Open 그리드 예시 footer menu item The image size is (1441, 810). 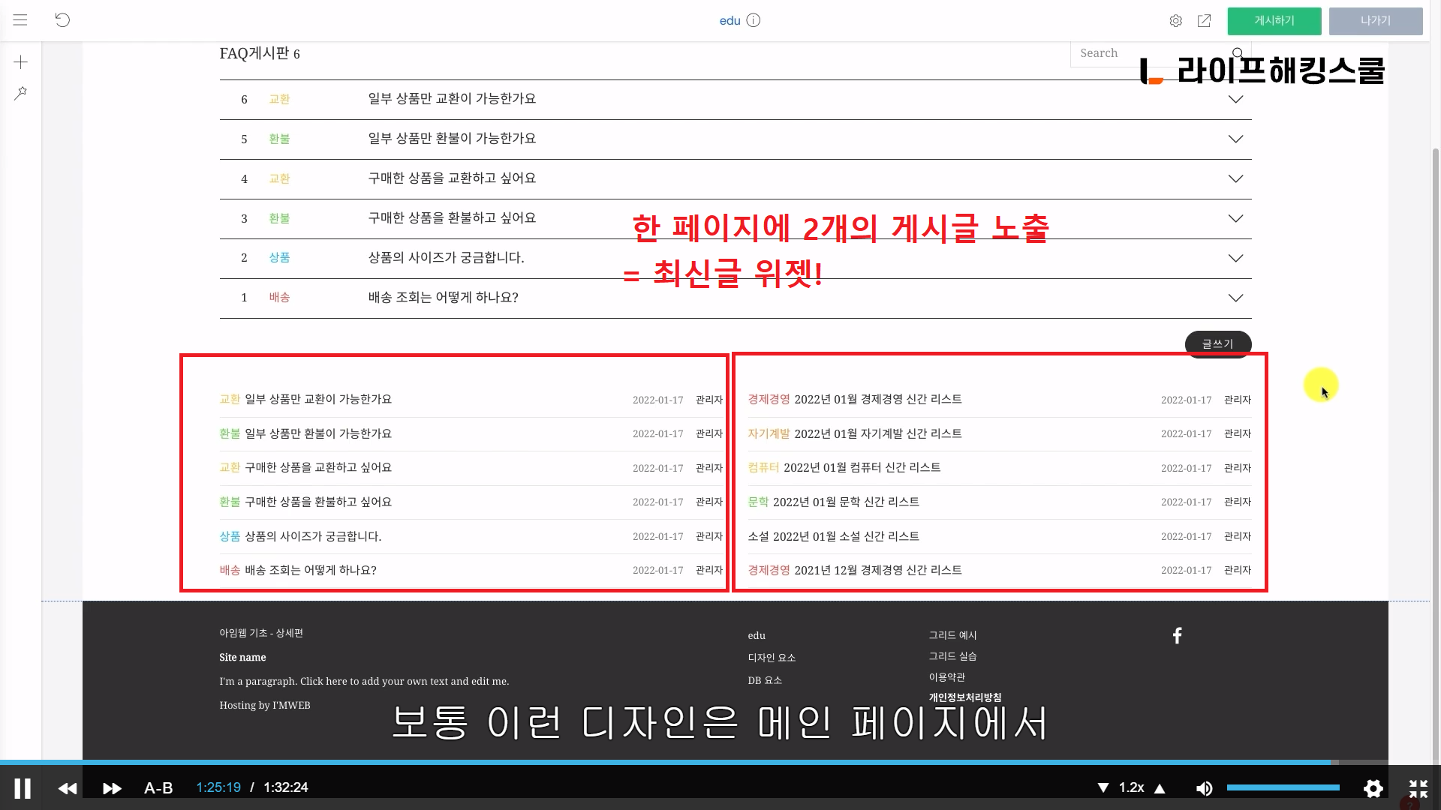[x=952, y=635]
